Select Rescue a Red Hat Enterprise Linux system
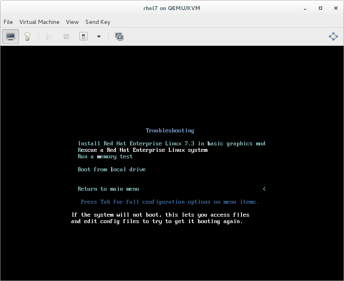The image size is (344, 281). tap(143, 150)
